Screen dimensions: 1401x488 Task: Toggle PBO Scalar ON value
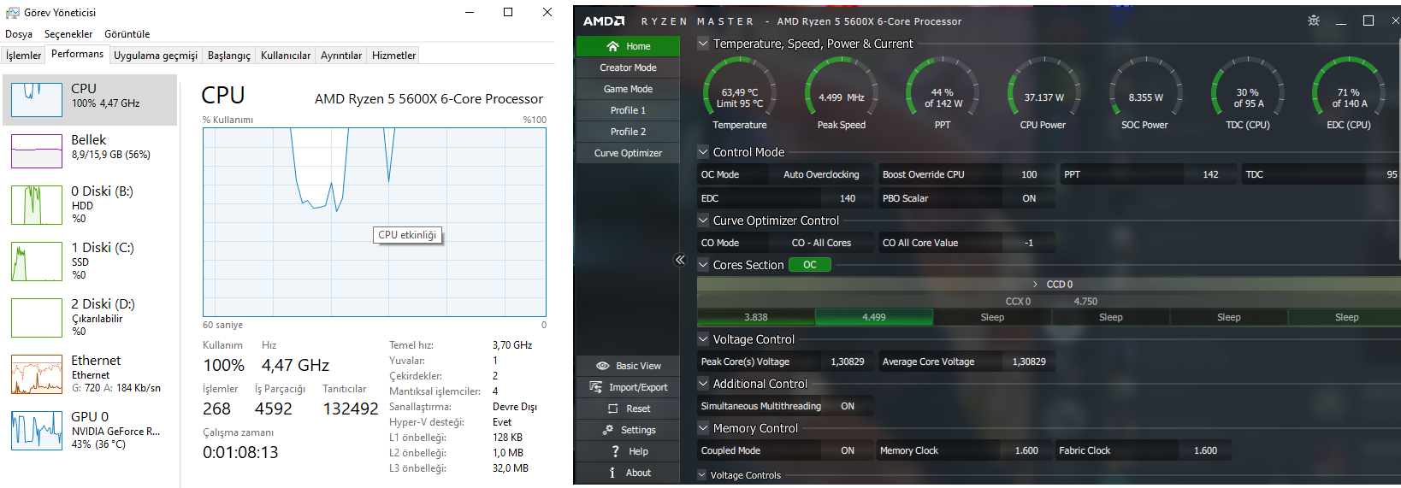1029,198
